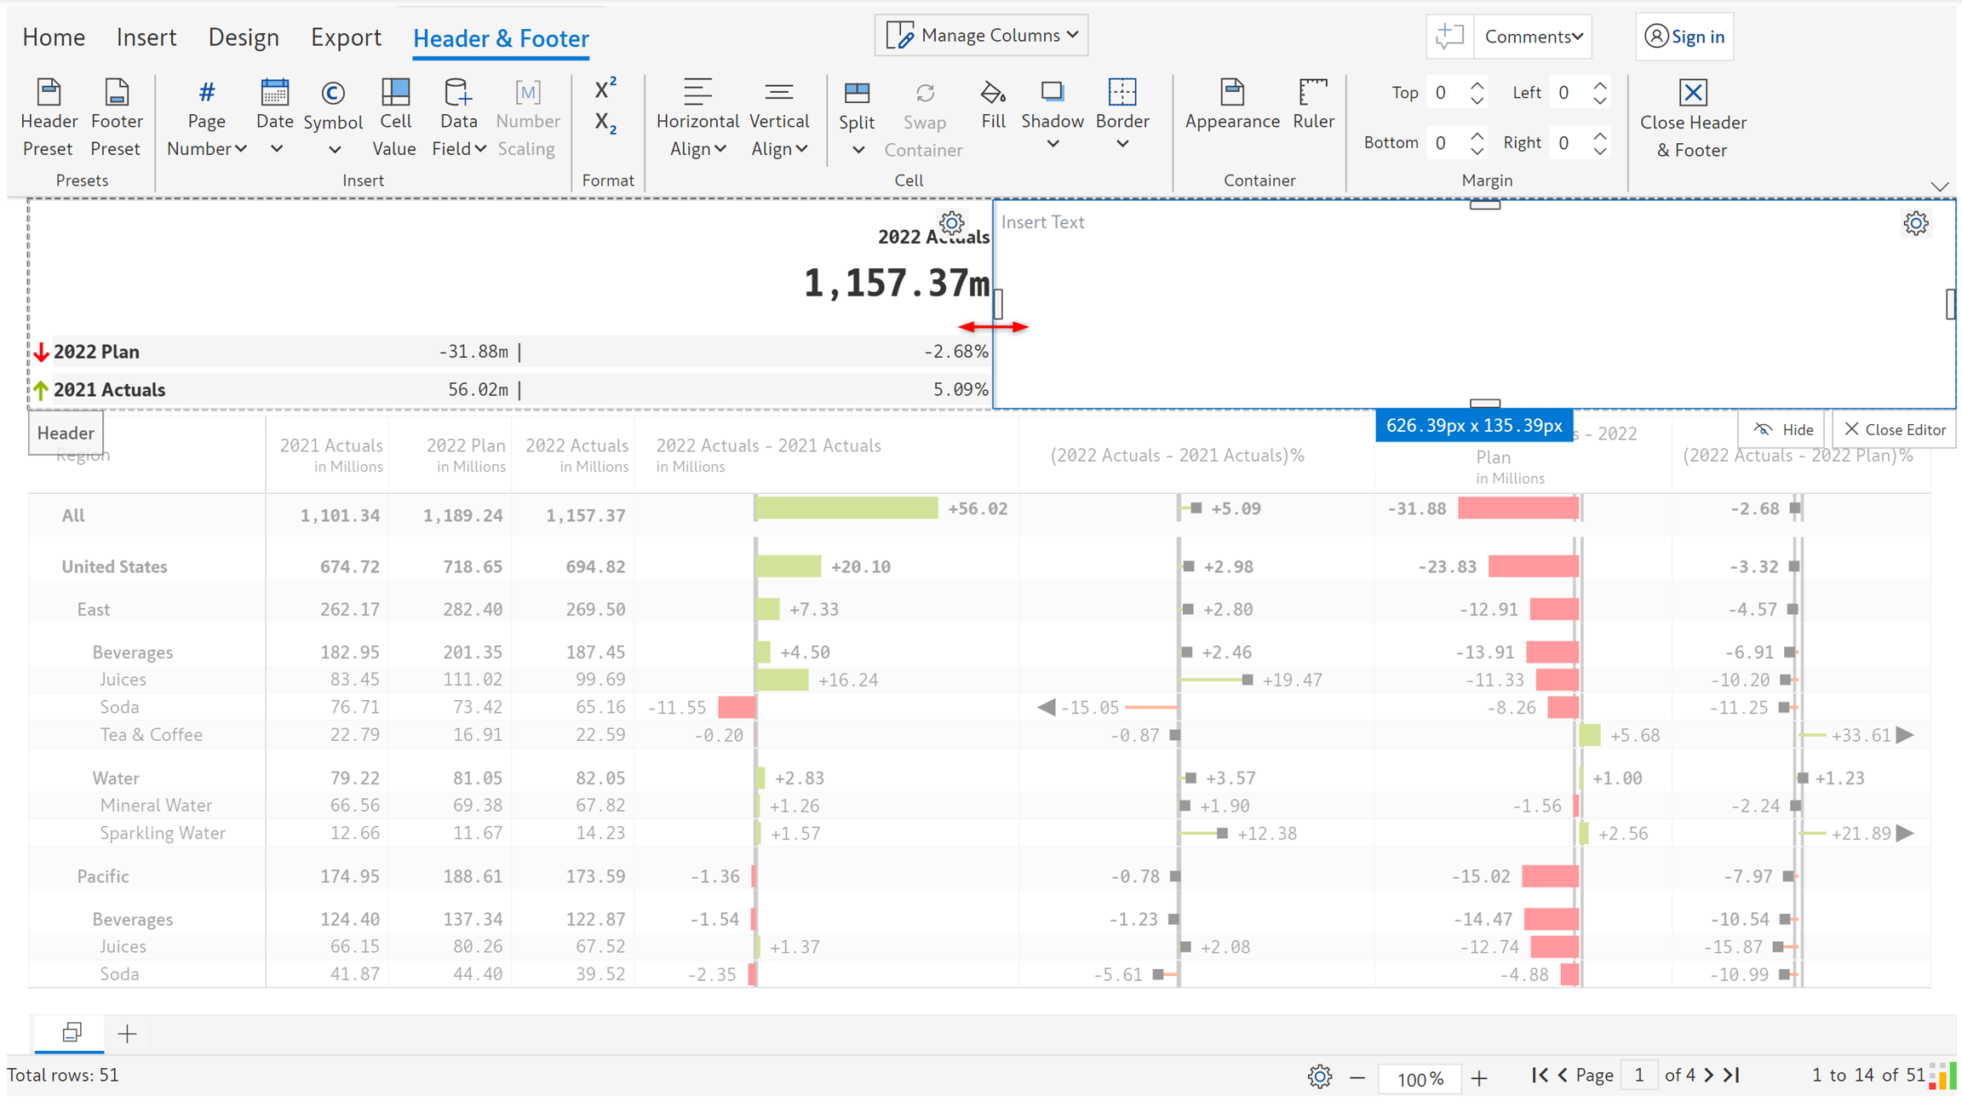This screenshot has width=1962, height=1102.
Task: Click the zoom percentage field
Action: point(1420,1078)
